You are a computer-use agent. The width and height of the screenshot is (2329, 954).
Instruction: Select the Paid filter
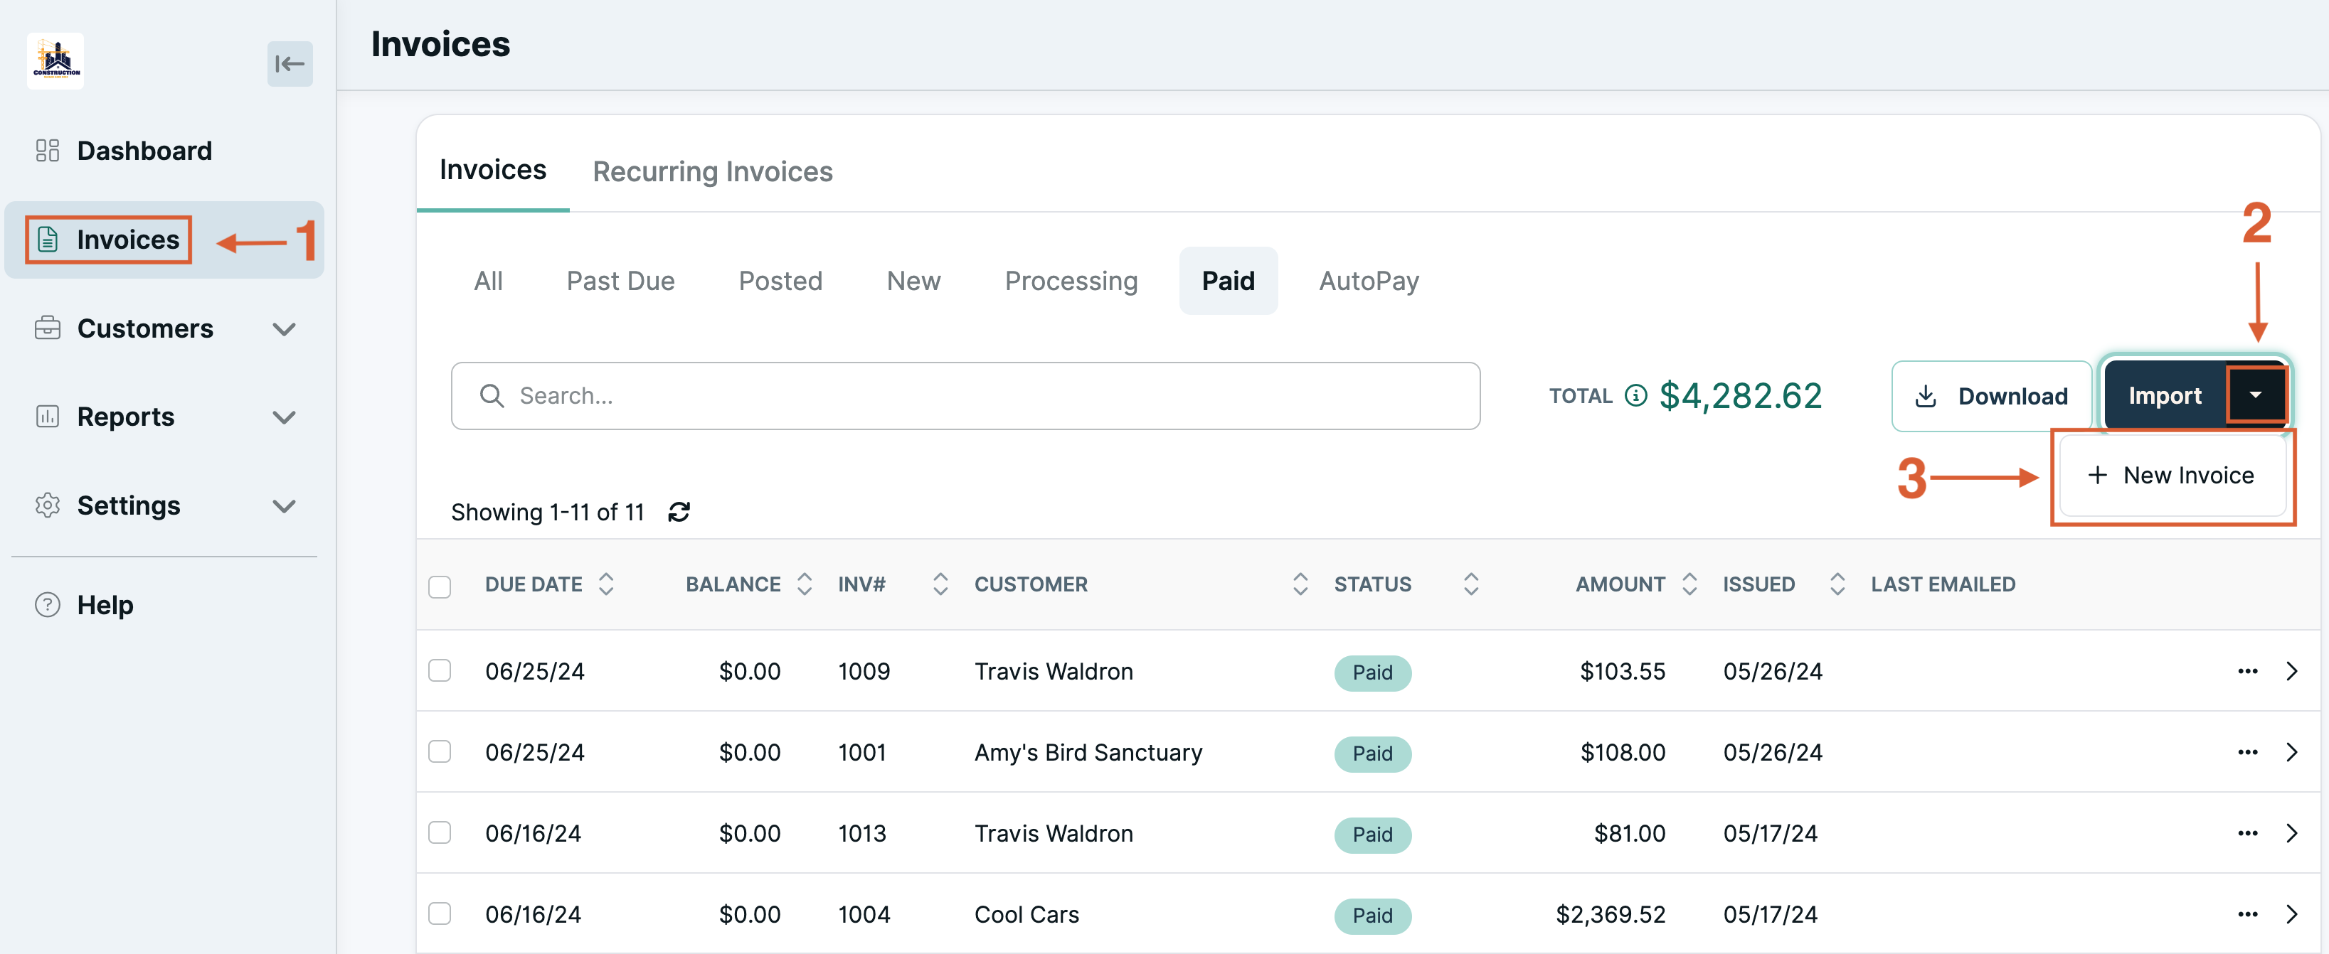click(1228, 281)
